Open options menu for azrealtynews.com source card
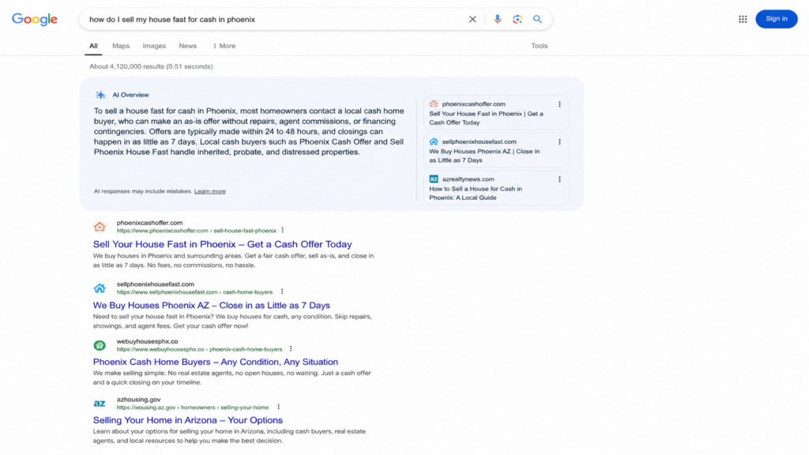This screenshot has height=455, width=809. (559, 179)
